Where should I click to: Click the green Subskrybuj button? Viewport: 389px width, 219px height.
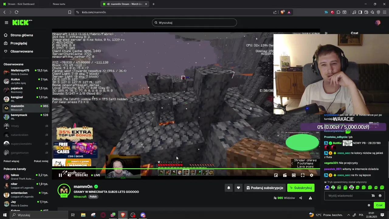[x=301, y=188]
